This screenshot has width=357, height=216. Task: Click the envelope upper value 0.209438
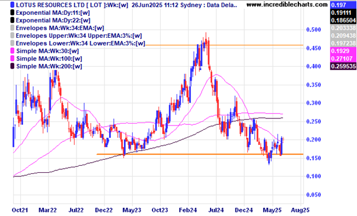point(343,36)
